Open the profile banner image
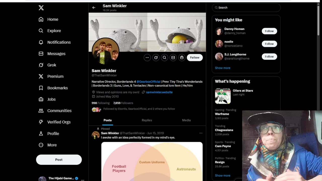The height and width of the screenshot is (181, 322). point(147,32)
